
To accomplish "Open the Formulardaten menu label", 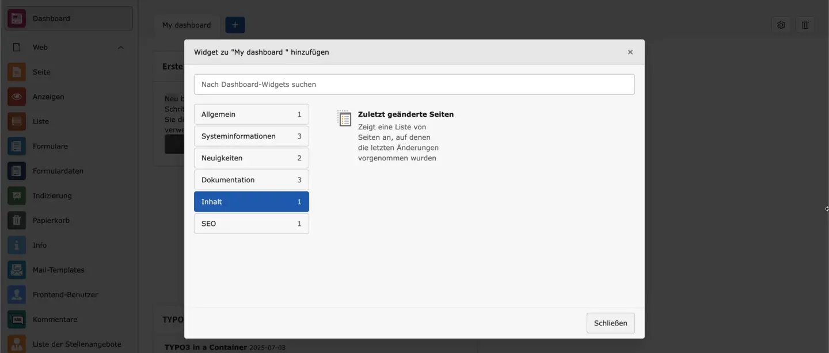I will coord(58,171).
